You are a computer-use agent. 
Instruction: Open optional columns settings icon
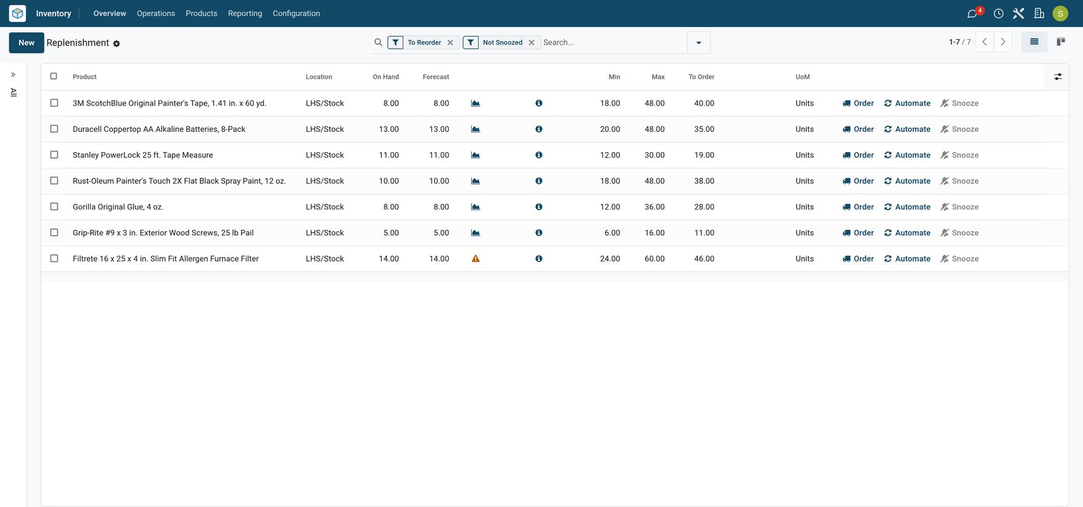pos(1058,77)
